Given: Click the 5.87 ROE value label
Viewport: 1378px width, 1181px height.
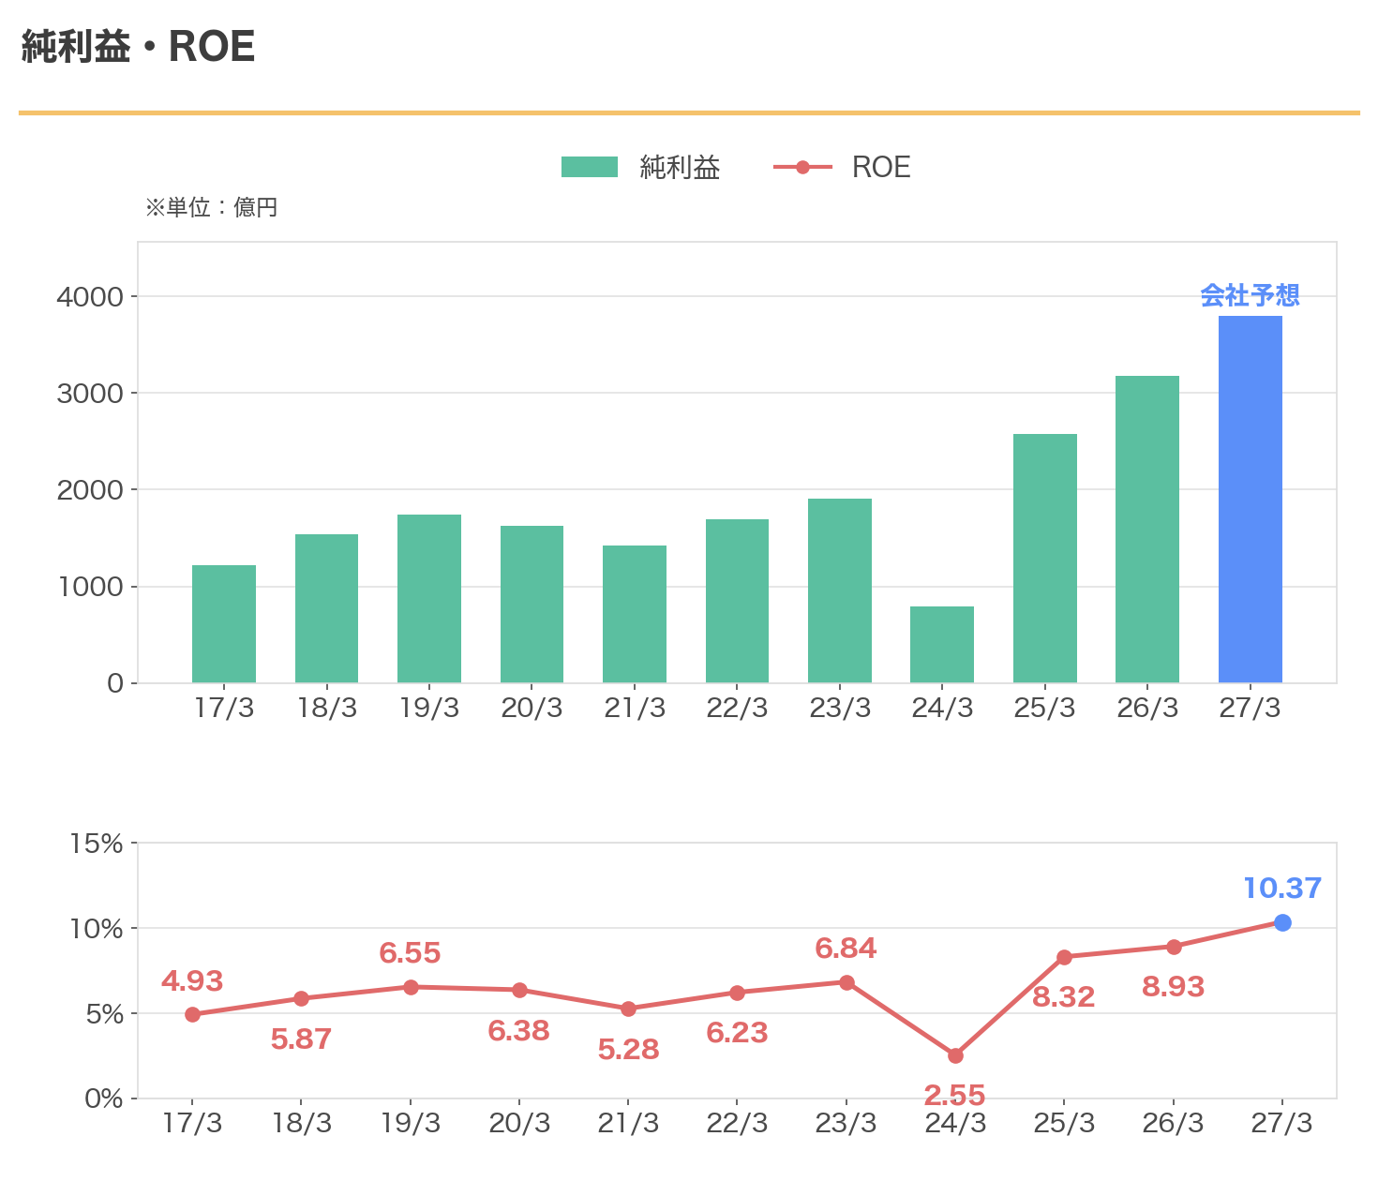Looking at the screenshot, I should pyautogui.click(x=301, y=1039).
